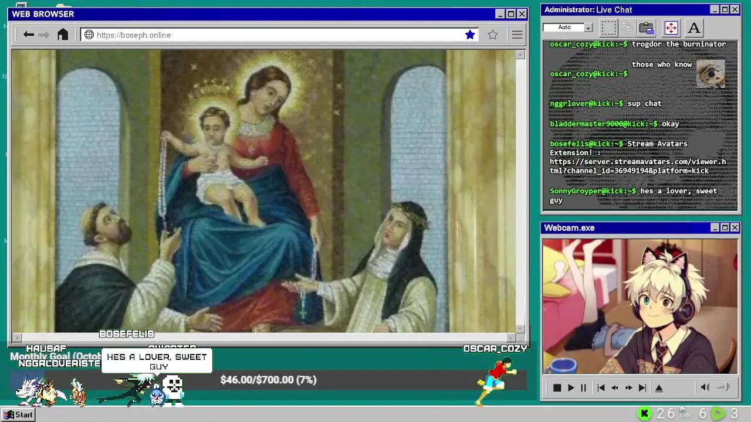
Task: Click the Auto field in Live Chat toolbar
Action: click(x=564, y=28)
